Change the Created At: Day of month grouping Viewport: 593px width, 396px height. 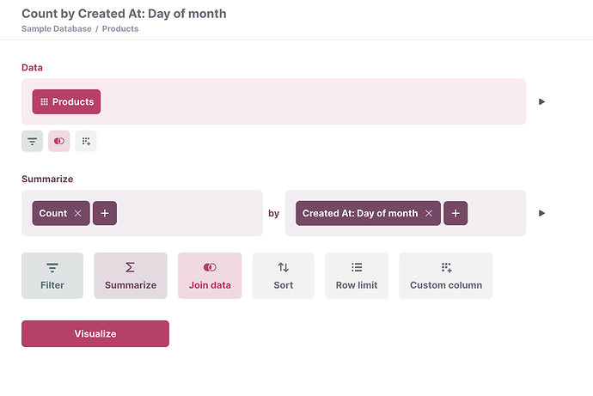[x=359, y=213]
